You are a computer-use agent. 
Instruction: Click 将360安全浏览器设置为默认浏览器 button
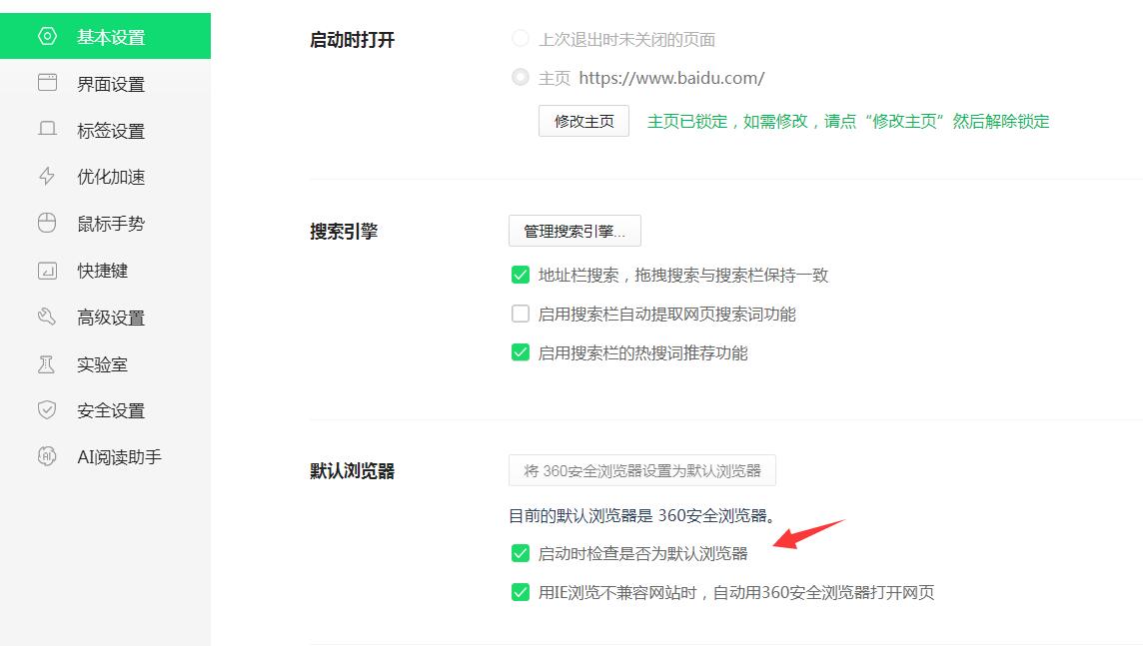point(642,470)
